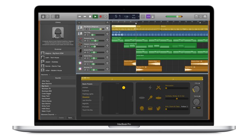Screen dimensions: 249x140
Task: Click the Save... button in Library
Action: pyautogui.click(x=71, y=118)
